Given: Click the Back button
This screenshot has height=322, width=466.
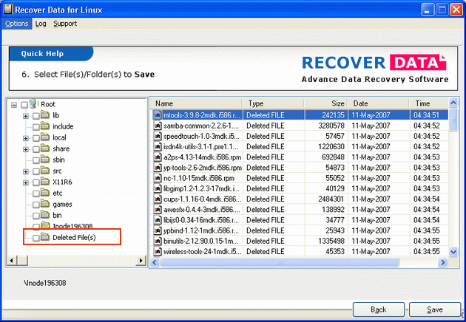Looking at the screenshot, I should coord(378,309).
